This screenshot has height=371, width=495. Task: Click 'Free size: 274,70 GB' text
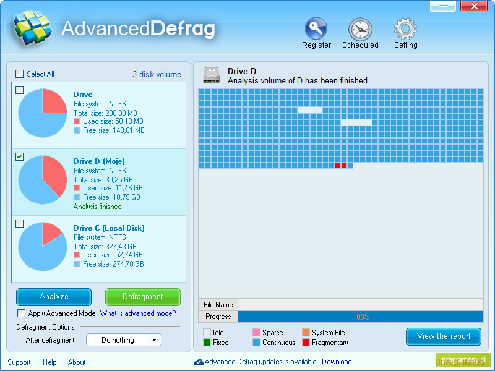113,264
